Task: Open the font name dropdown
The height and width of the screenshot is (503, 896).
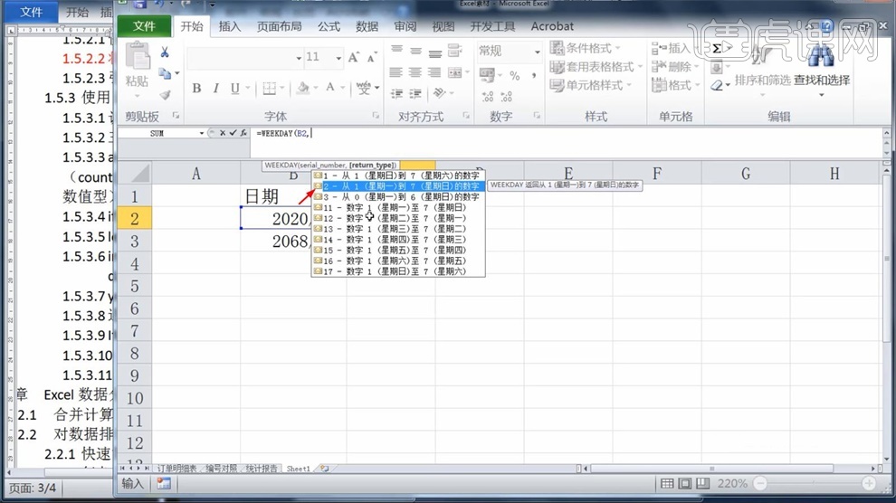Action: [299, 58]
